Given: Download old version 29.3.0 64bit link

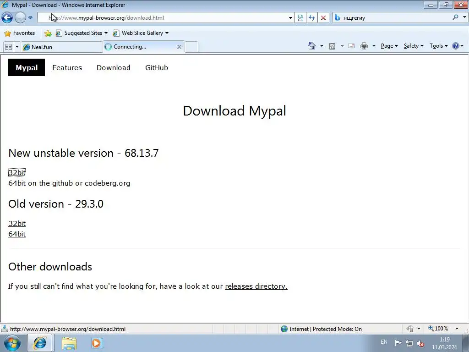Looking at the screenshot, I should click(x=17, y=234).
